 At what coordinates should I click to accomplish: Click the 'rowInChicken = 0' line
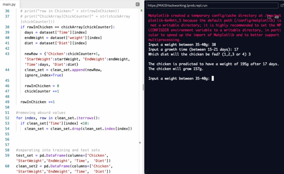pos(42,86)
